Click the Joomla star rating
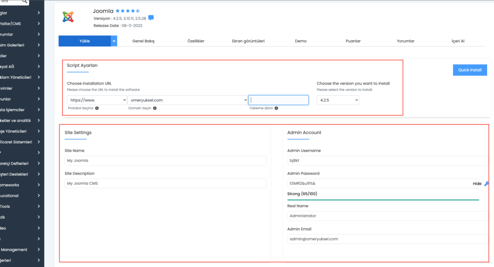Image resolution: width=494 pixels, height=267 pixels. (128, 11)
